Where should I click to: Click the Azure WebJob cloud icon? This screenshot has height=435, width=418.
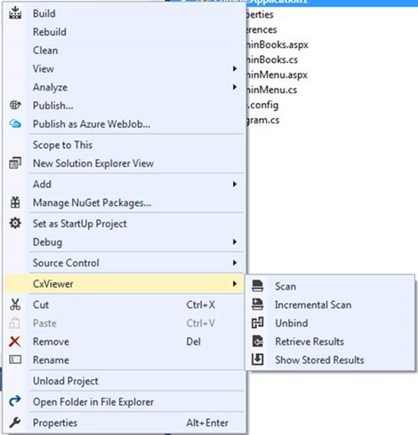tap(15, 123)
